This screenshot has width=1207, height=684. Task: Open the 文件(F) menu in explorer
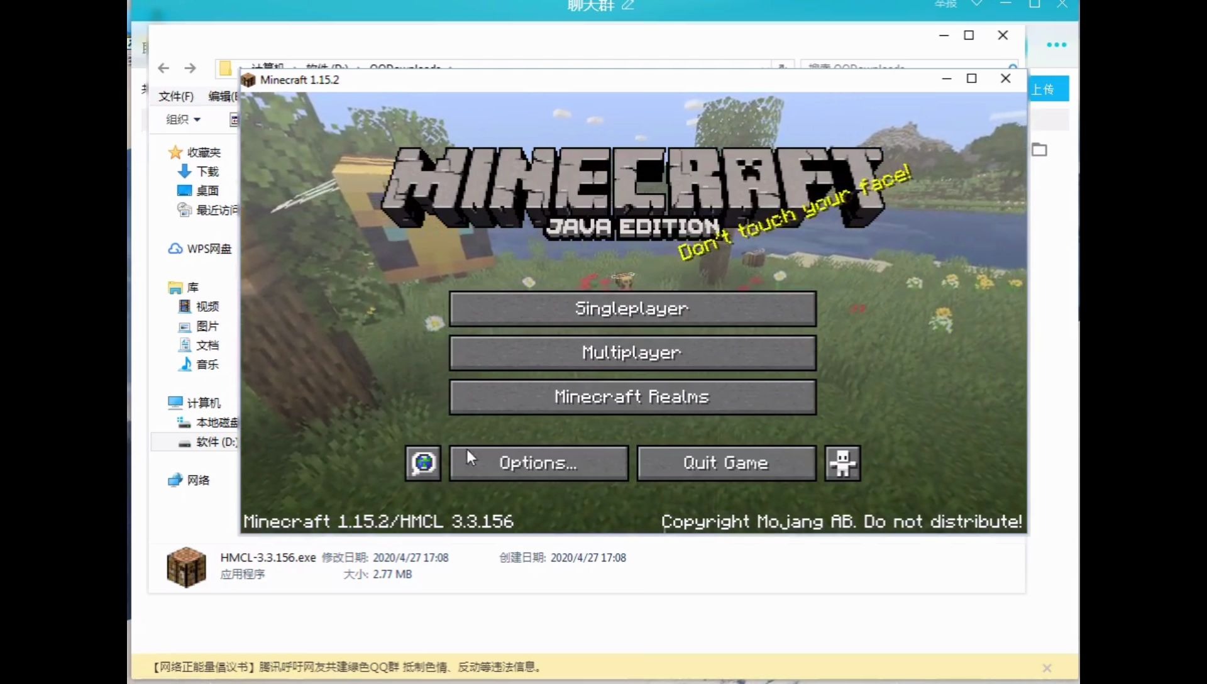pos(176,96)
